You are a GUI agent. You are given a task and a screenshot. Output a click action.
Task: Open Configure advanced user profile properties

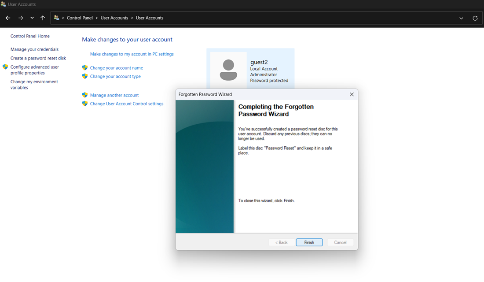(34, 70)
